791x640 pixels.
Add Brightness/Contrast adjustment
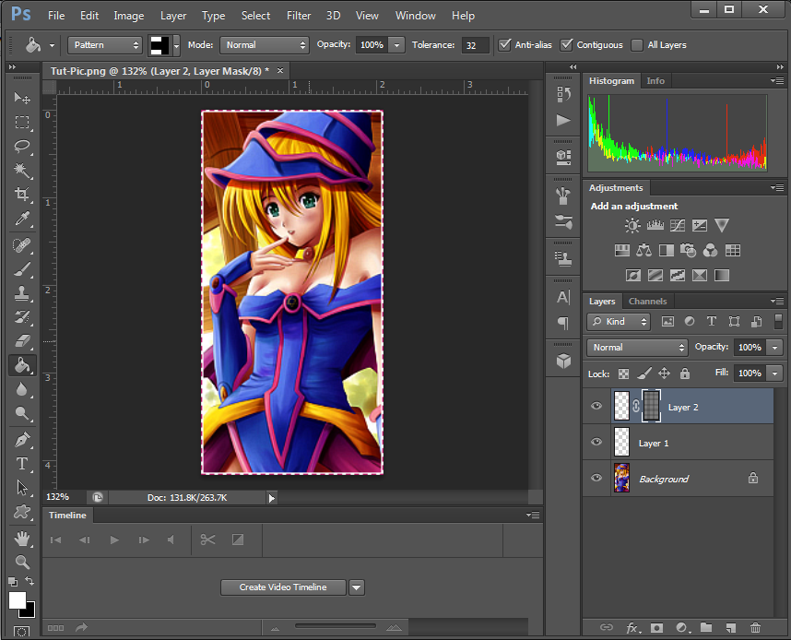pos(632,225)
